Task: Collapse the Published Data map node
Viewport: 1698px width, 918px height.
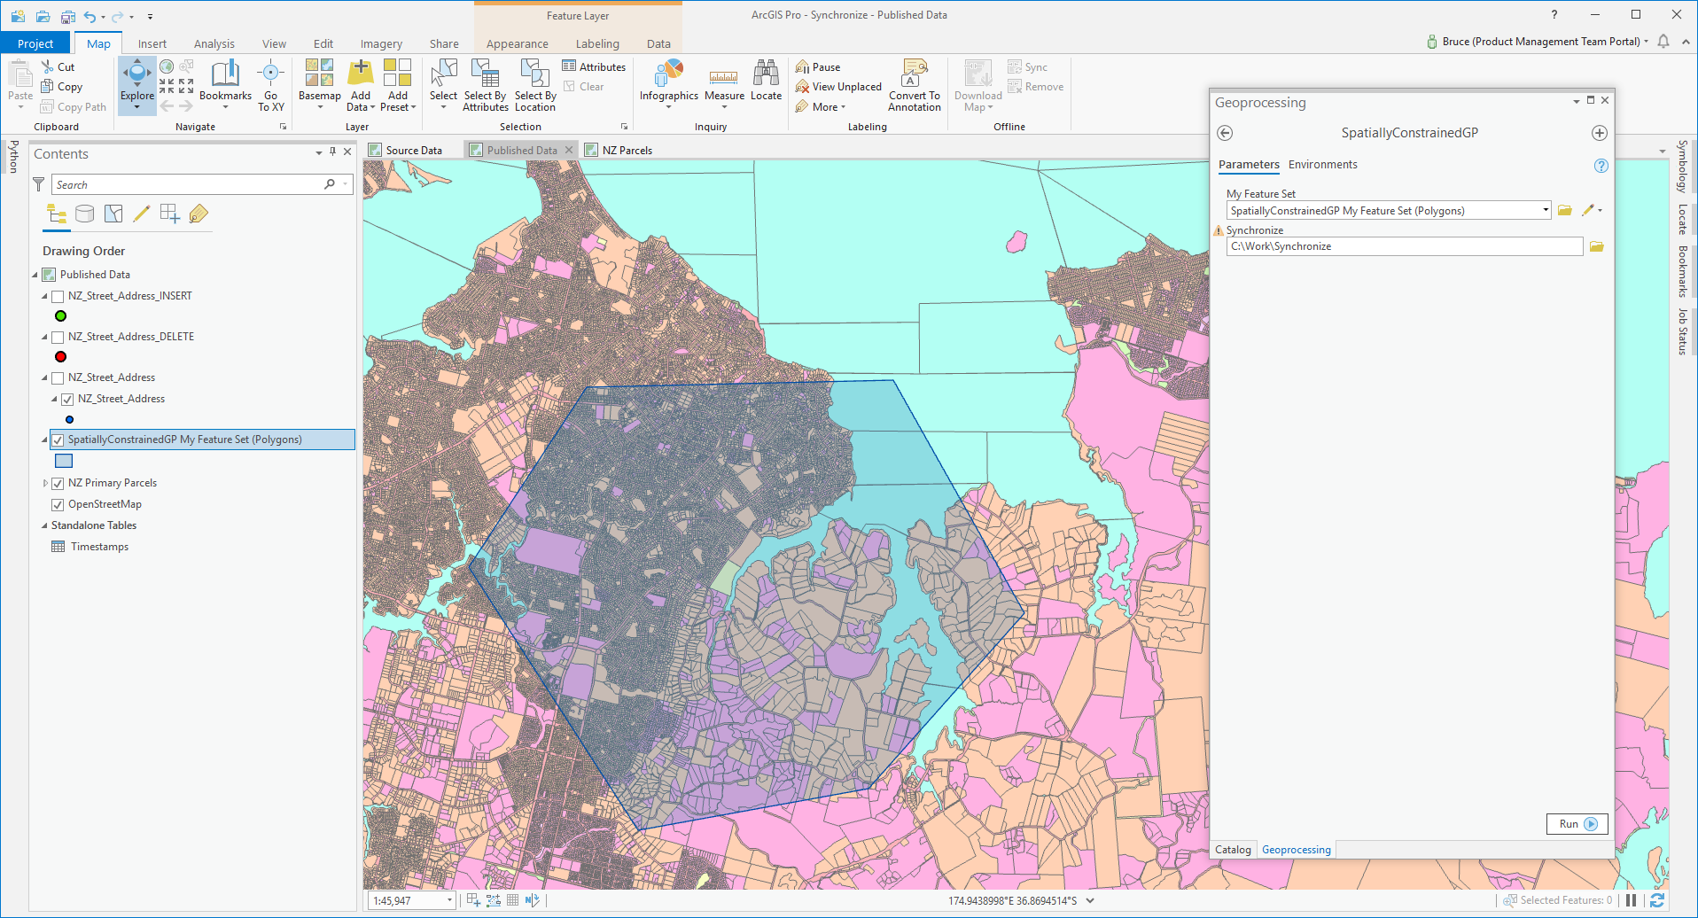Action: coord(35,276)
